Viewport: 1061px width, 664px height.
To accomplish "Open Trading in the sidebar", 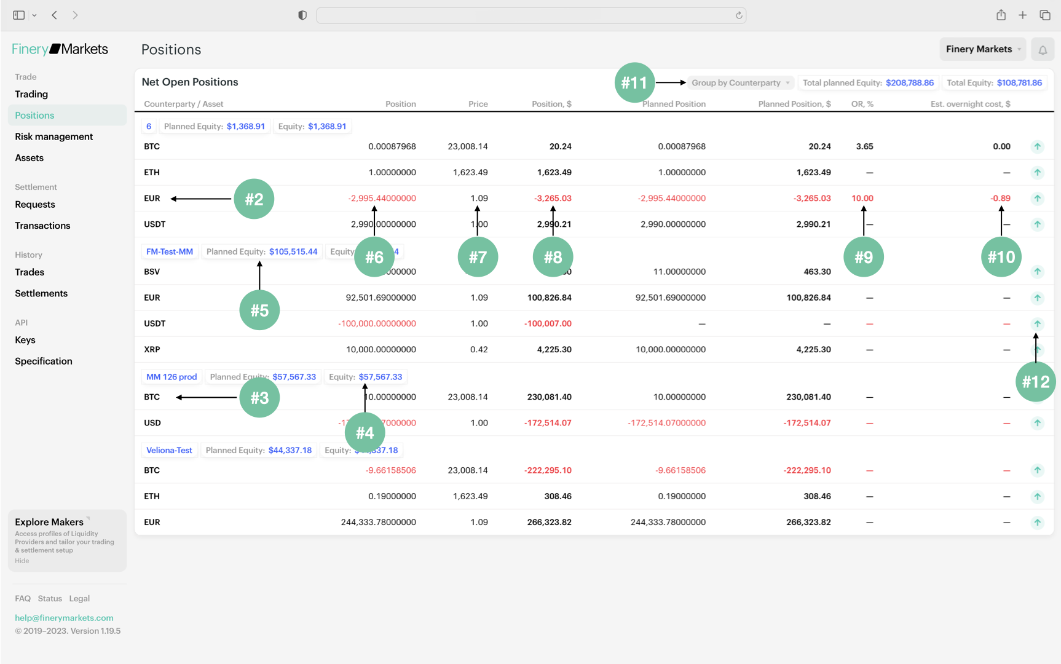I will click(x=31, y=94).
